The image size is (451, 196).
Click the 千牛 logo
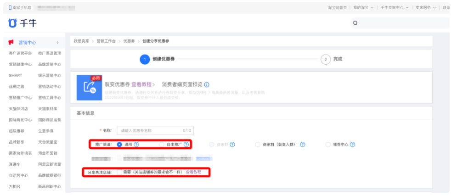[22, 23]
